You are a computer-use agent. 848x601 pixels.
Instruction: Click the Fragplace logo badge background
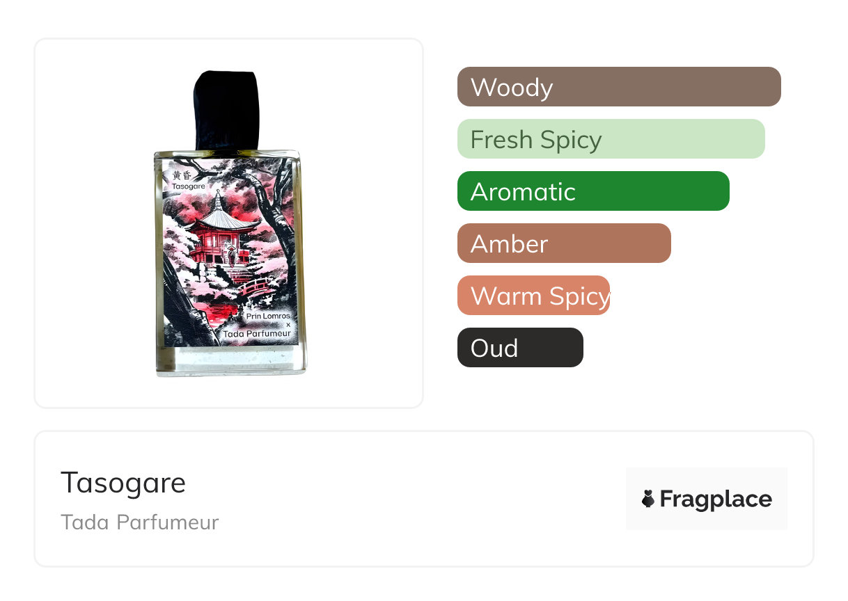pyautogui.click(x=707, y=499)
